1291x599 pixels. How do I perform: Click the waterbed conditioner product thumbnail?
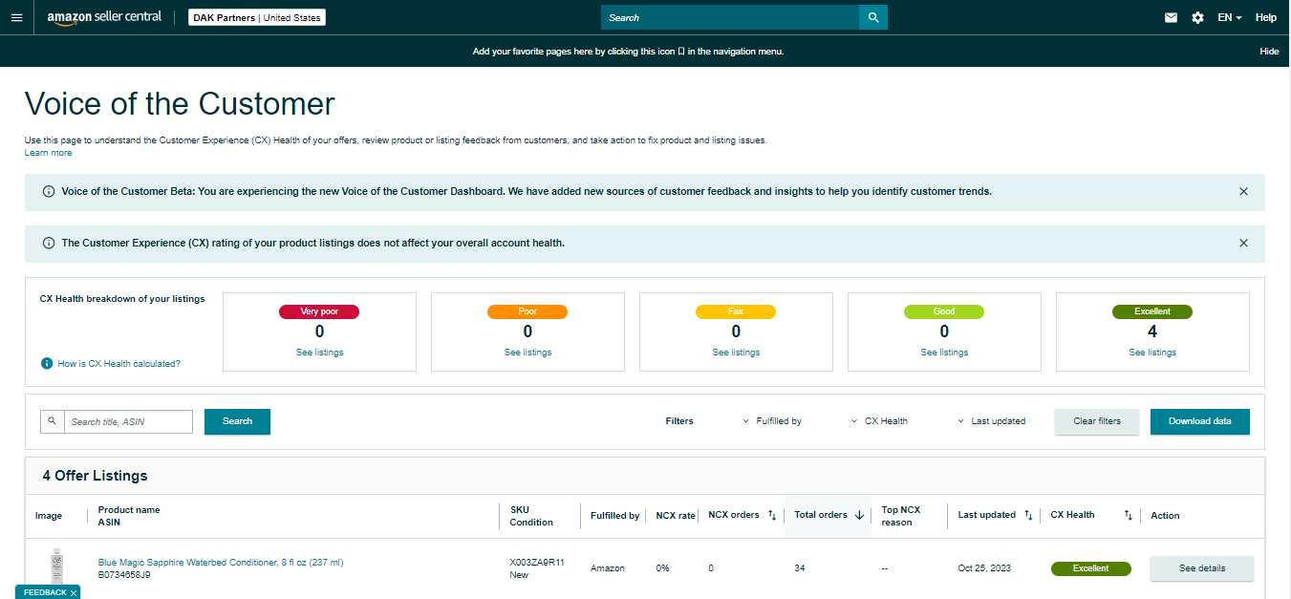(57, 567)
